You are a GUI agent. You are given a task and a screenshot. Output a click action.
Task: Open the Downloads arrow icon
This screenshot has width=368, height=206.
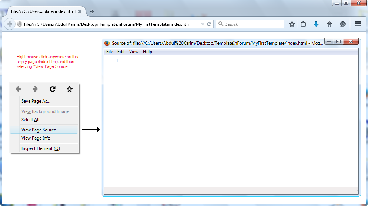(316, 24)
